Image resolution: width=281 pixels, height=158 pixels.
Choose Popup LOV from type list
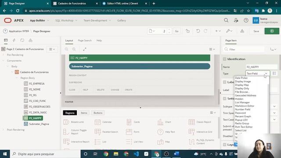click(x=241, y=120)
